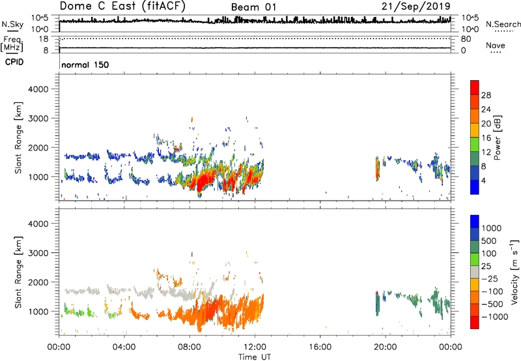Click the '80' Nave axis tick label
The width and height of the screenshot is (521, 361).
click(466, 39)
